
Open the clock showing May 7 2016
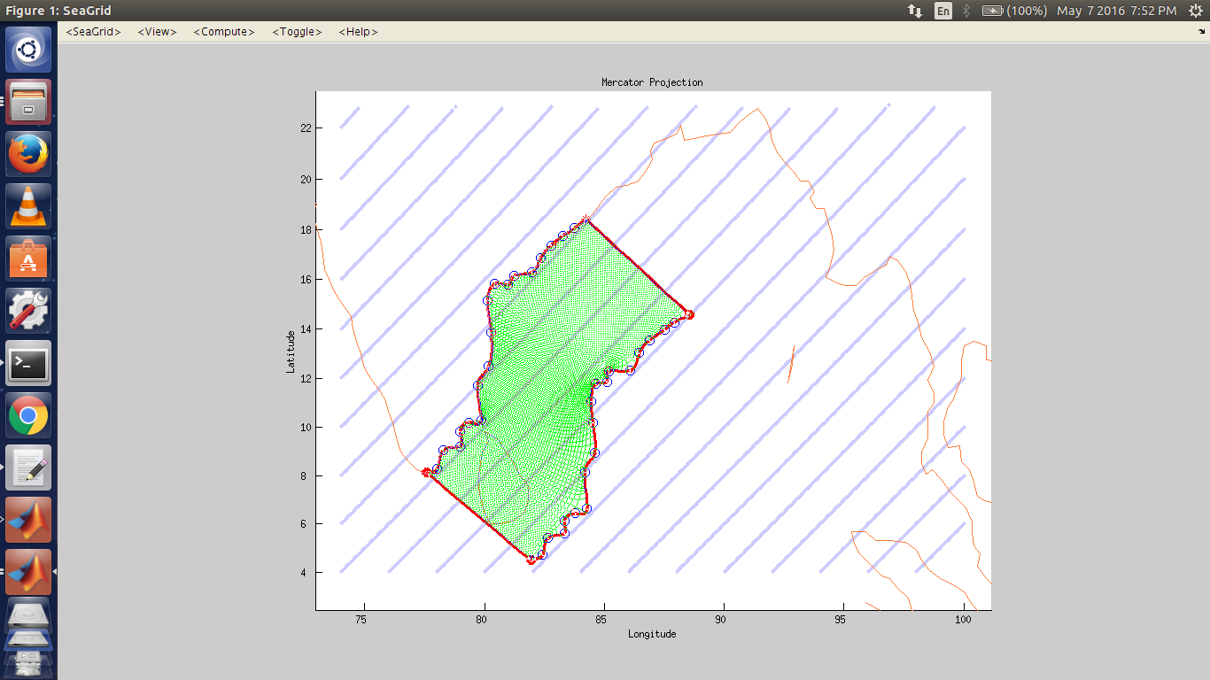(x=1116, y=11)
